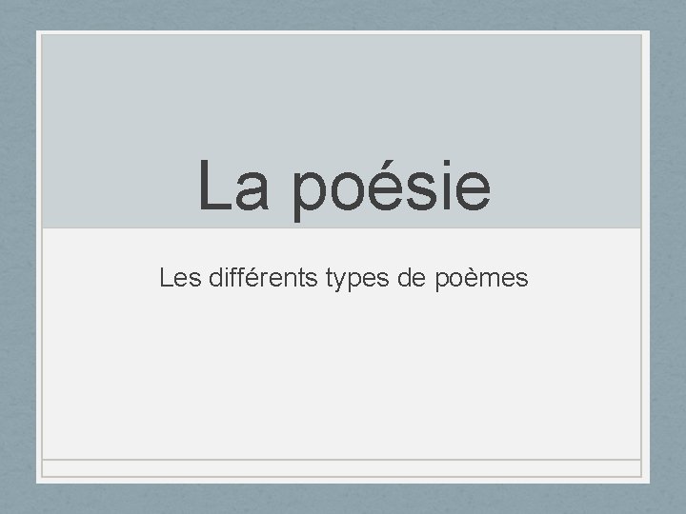The width and height of the screenshot is (686, 514).
Task: Click the gray panel right of the title
Action: tap(572, 186)
